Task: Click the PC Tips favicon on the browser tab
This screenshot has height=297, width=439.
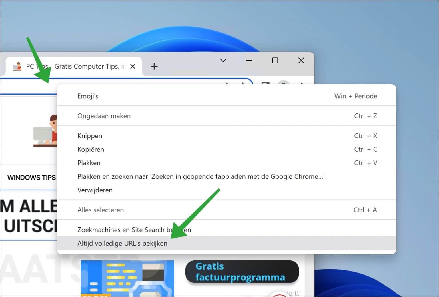Action: point(18,66)
